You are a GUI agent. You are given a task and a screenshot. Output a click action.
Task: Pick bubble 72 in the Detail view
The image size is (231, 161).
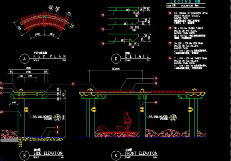click(103, 15)
